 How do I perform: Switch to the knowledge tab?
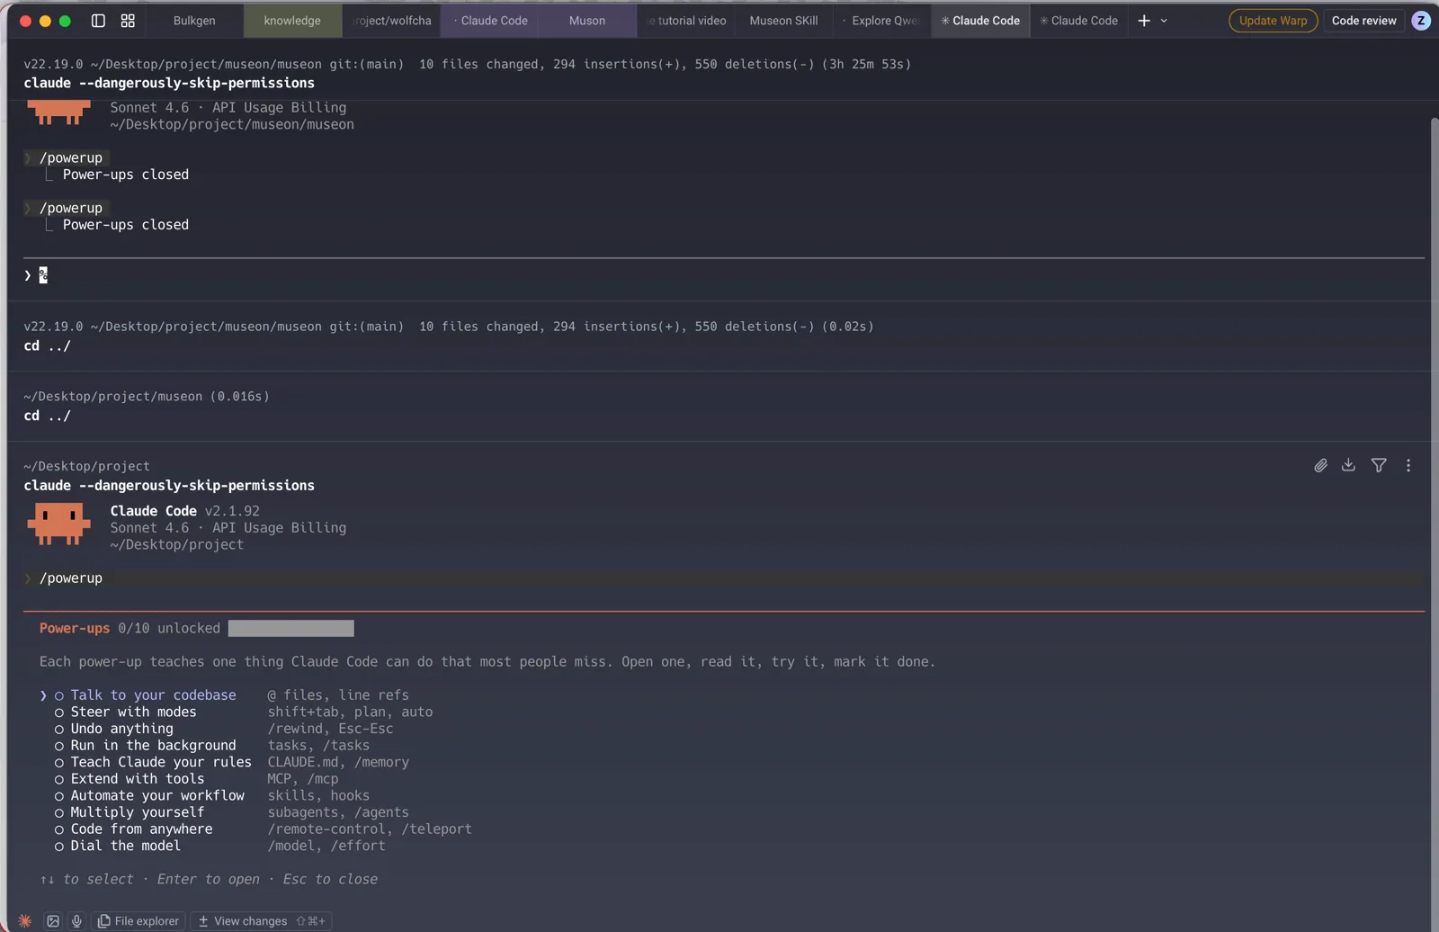click(x=292, y=21)
